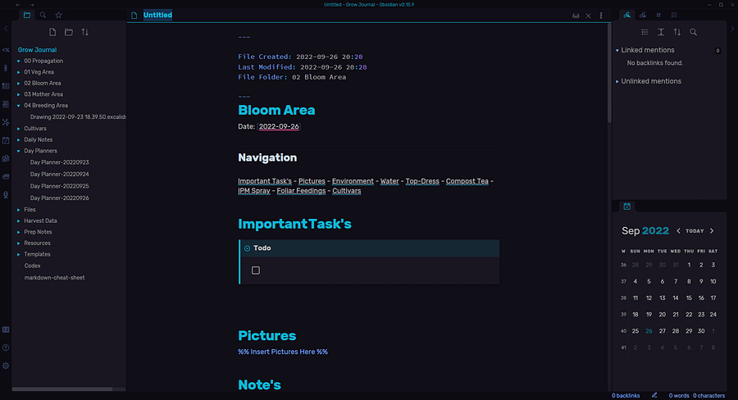
Task: Collapse the right sidebar arrow
Action: [732, 29]
